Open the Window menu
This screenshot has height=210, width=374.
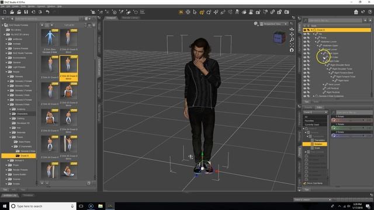click(x=51, y=6)
